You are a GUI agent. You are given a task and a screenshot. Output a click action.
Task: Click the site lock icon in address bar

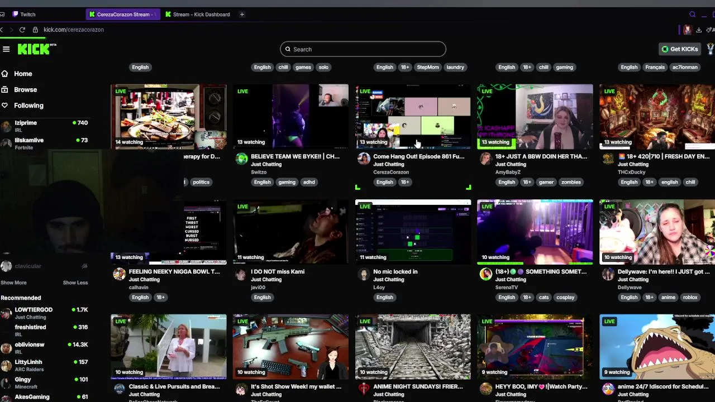tap(35, 30)
